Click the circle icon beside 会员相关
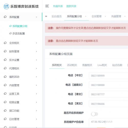 click(x=5, y=43)
